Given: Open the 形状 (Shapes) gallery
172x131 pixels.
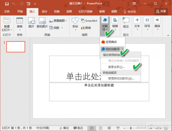Looking at the screenshot, I should (75, 24).
